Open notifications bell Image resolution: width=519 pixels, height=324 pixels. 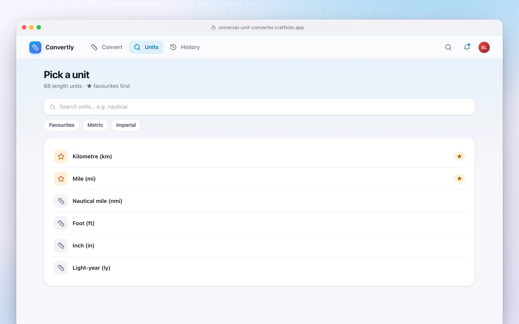click(x=467, y=47)
